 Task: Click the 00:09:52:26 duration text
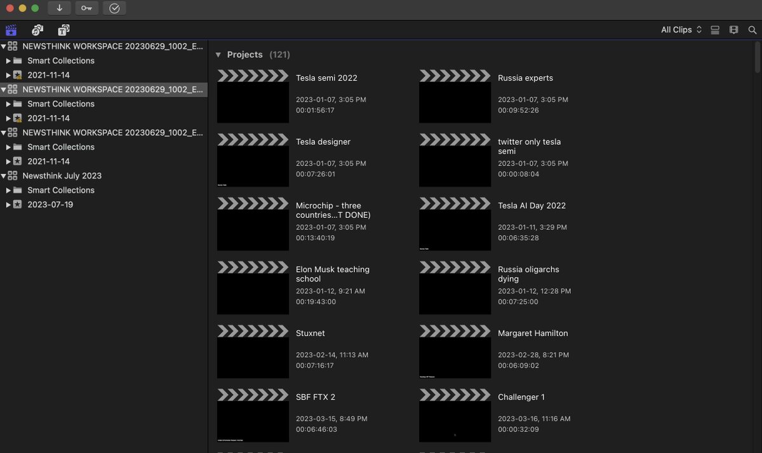point(518,111)
